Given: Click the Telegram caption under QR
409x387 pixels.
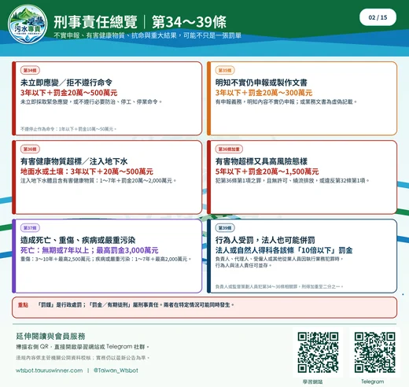Looking at the screenshot, I should pyautogui.click(x=373, y=381).
